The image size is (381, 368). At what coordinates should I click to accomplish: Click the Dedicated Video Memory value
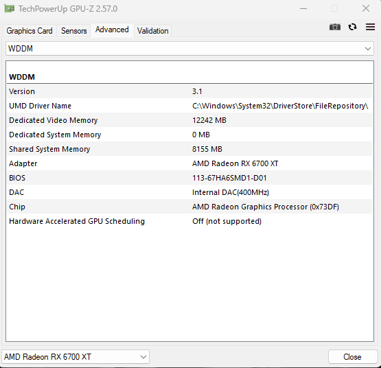[209, 120]
